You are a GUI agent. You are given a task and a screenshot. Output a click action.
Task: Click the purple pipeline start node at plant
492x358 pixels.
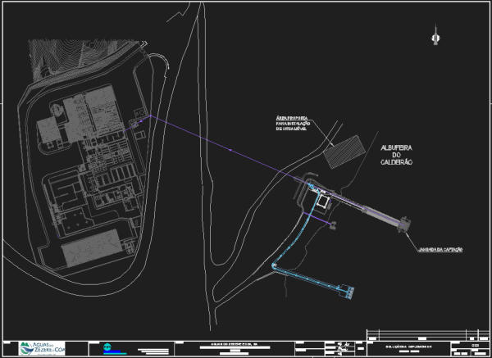click(x=137, y=124)
